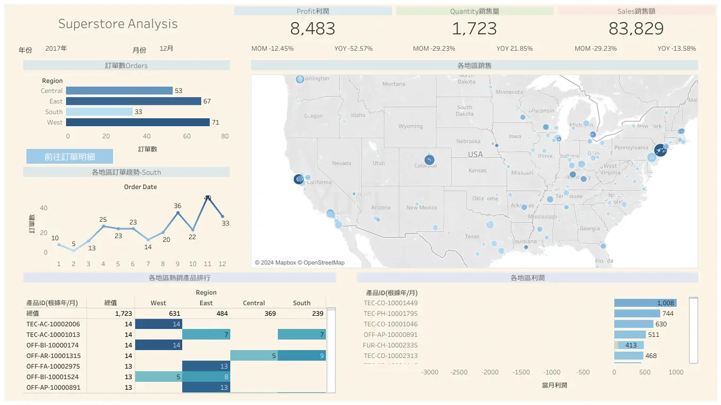Click the Washington state circle on map
This screenshot has width=721, height=405.
300,79
